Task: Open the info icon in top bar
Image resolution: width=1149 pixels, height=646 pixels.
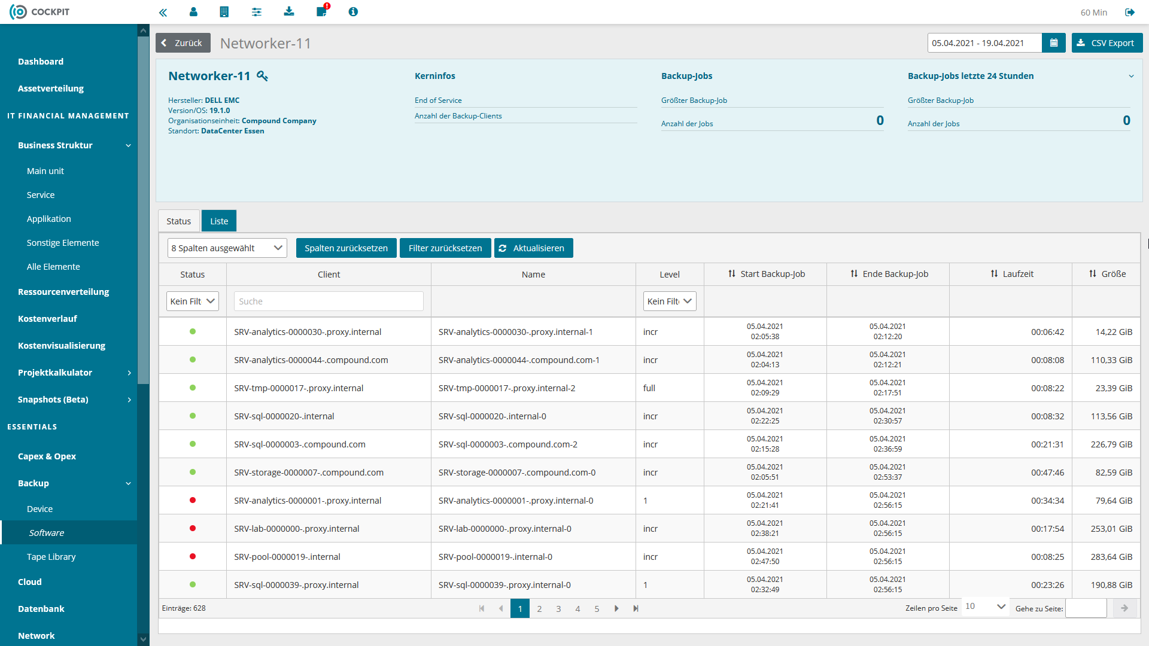Action: [353, 11]
